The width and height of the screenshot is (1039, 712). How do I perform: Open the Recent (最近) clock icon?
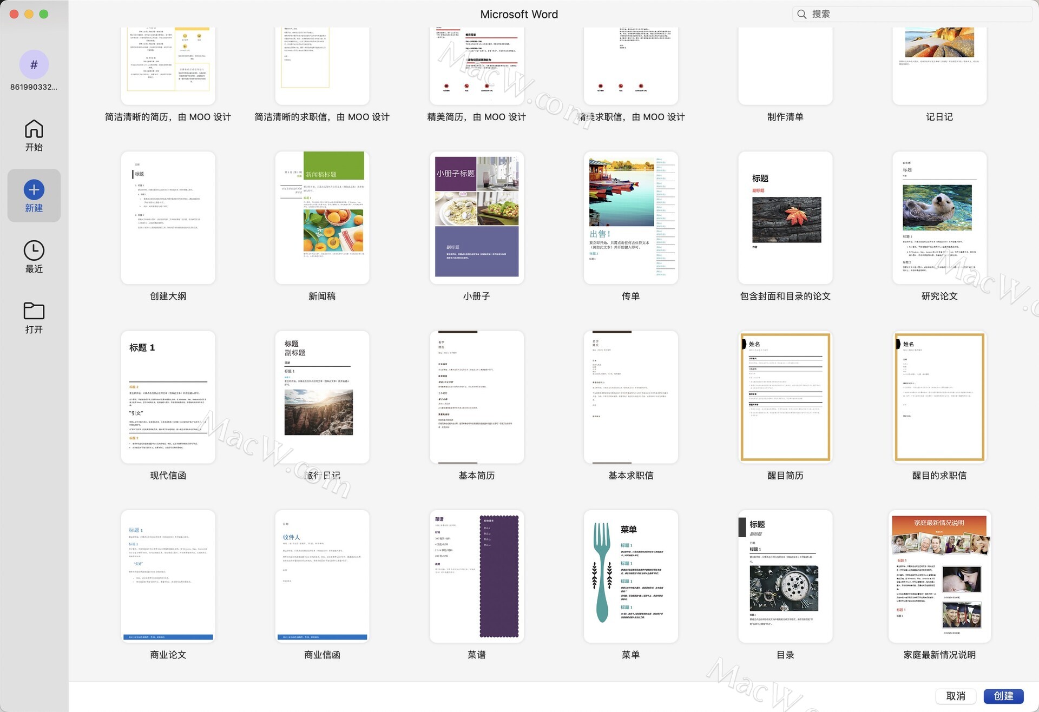[x=34, y=250]
